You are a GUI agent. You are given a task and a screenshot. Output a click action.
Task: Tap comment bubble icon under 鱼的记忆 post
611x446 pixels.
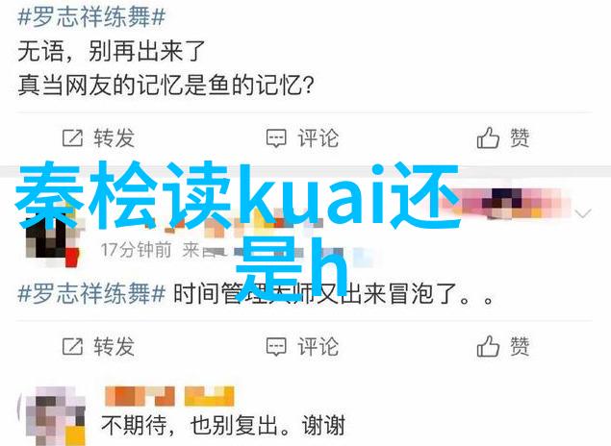276,138
